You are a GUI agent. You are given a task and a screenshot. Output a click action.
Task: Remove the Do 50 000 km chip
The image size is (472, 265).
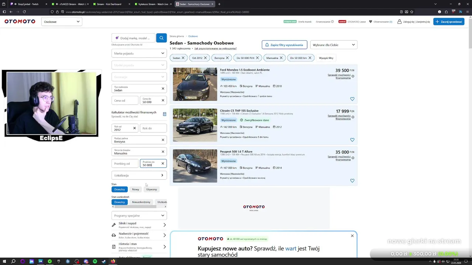310,58
